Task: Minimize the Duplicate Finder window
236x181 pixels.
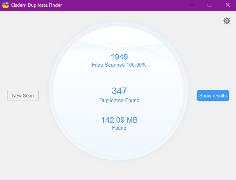Action: 192,5
